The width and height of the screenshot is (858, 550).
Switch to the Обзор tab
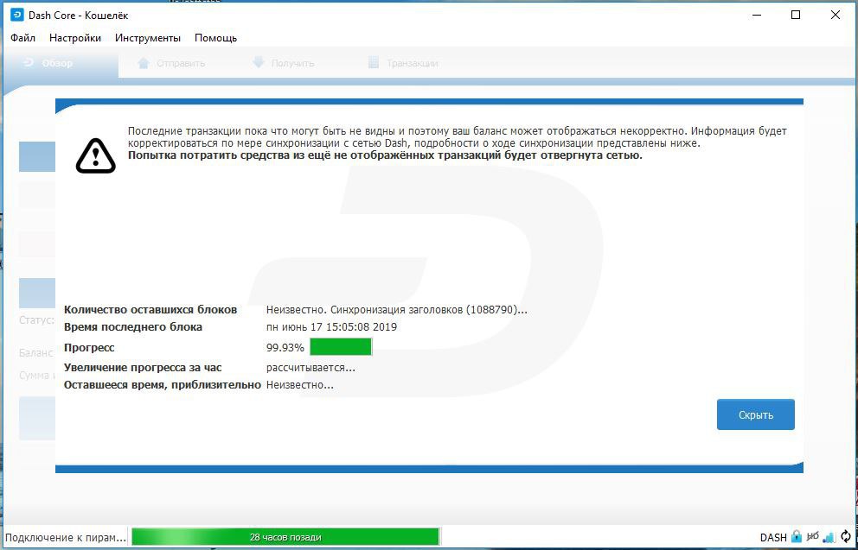pyautogui.click(x=61, y=63)
